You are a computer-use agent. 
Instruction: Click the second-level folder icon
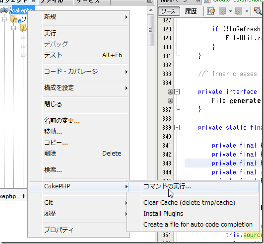tap(23, 28)
